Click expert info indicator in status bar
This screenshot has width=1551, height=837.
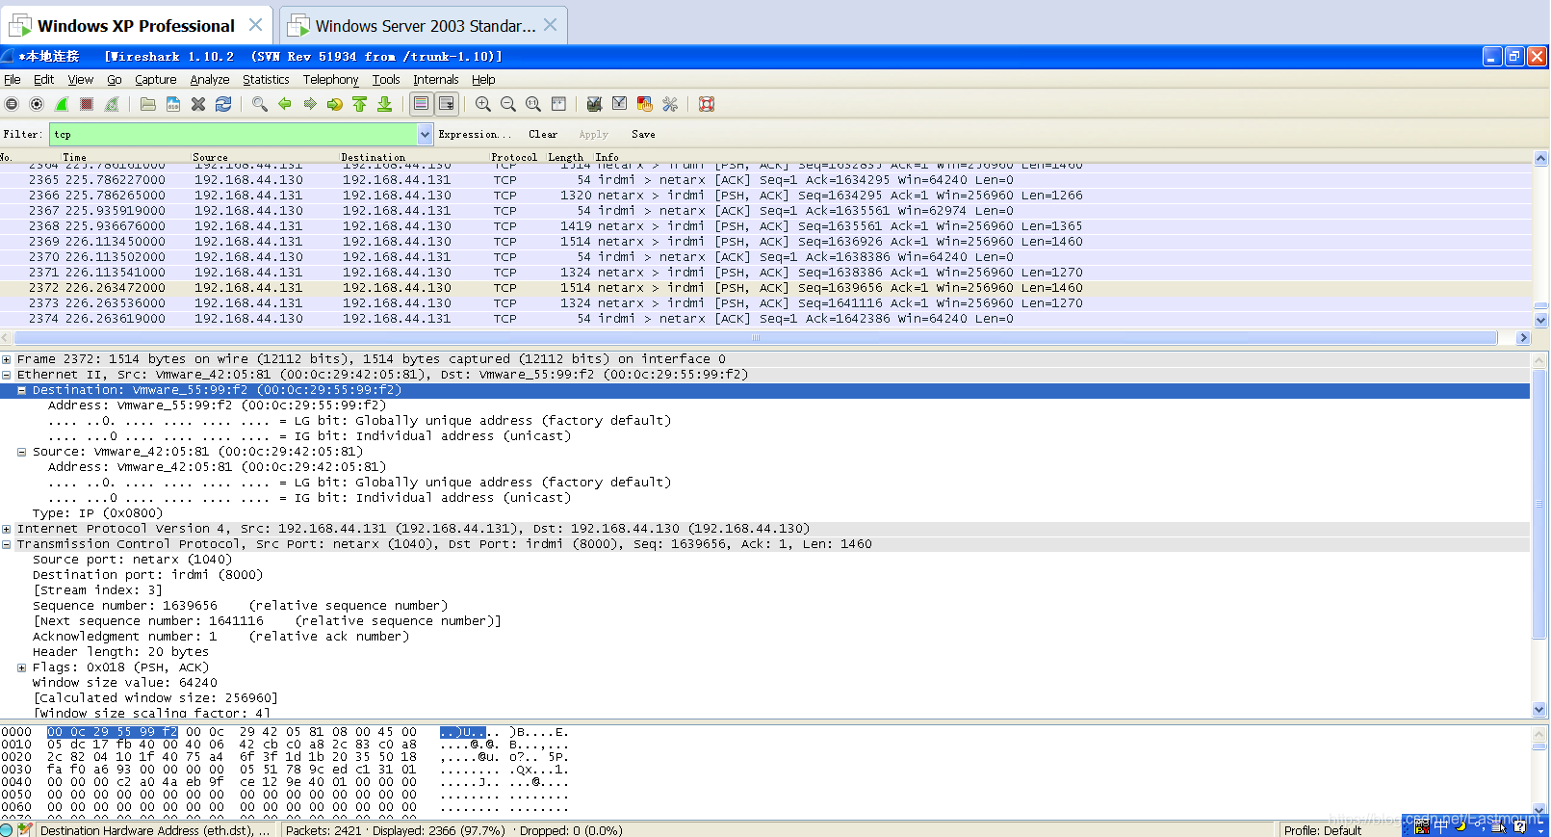click(8, 829)
